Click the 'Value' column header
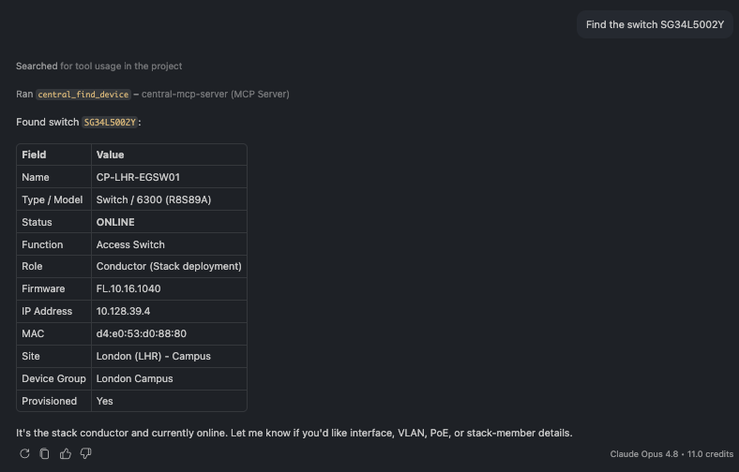The image size is (739, 472). coord(110,155)
